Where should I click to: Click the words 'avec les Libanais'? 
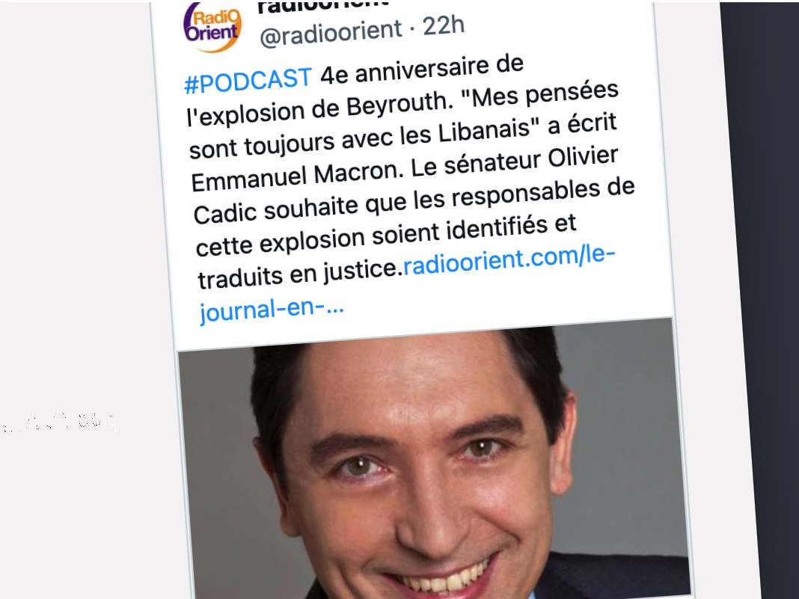pyautogui.click(x=441, y=135)
